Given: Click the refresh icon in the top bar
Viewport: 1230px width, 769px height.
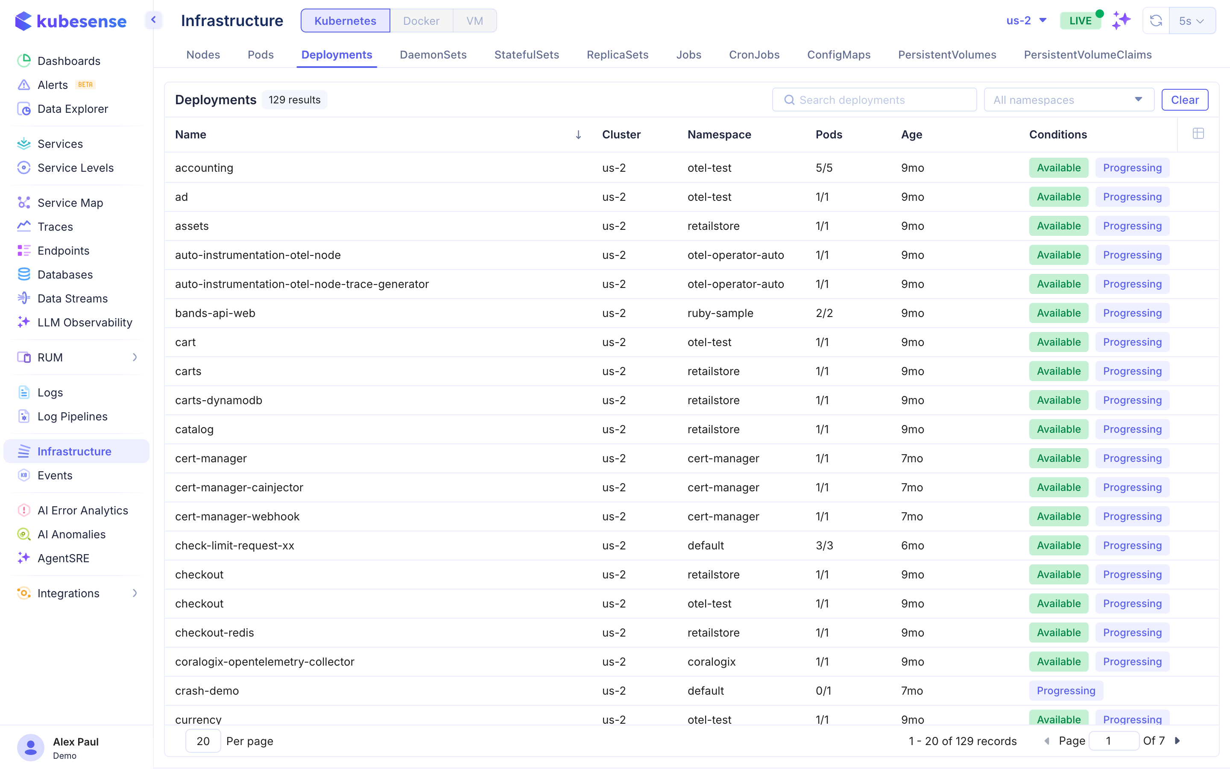Looking at the screenshot, I should tap(1156, 21).
